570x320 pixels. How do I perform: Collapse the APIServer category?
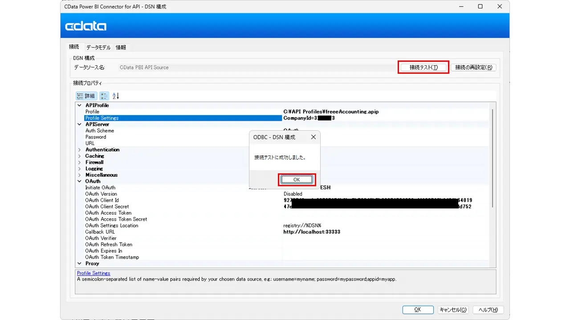click(79, 124)
